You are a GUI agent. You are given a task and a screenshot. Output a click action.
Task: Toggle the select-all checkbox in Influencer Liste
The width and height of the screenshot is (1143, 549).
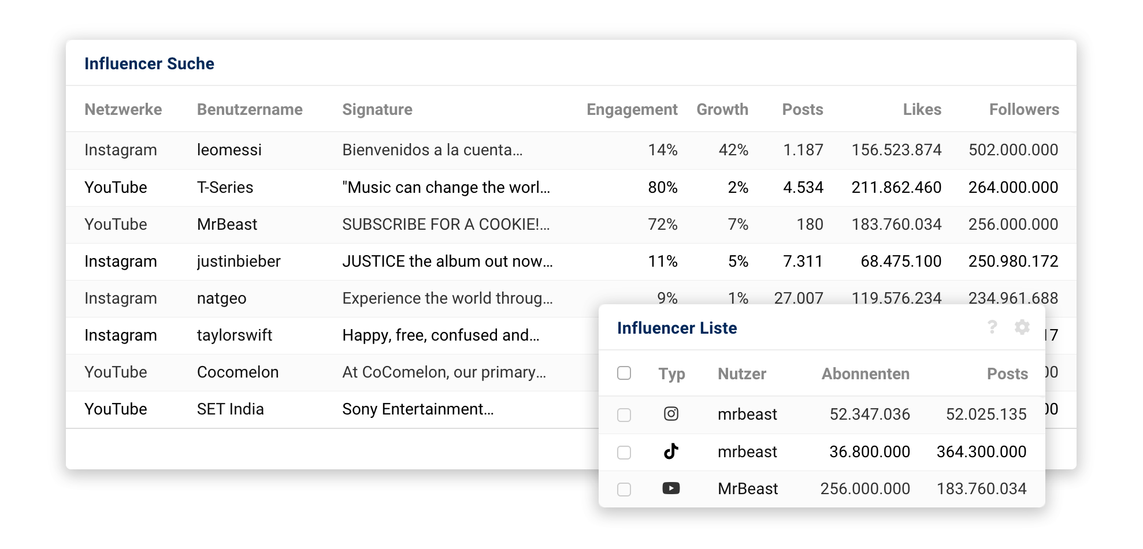coord(624,373)
